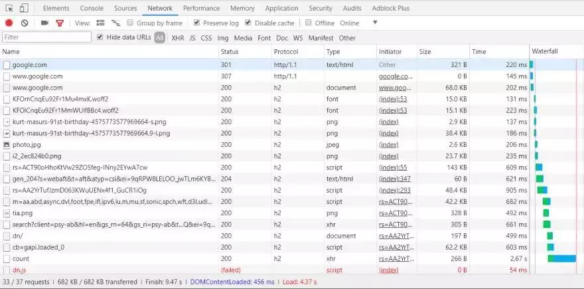Click the capture screenshots camera icon
The image size is (584, 289).
[44, 23]
